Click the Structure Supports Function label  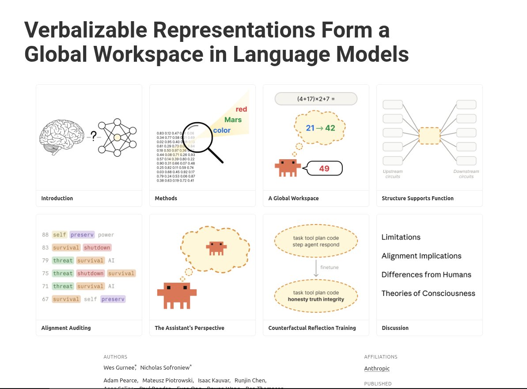click(x=417, y=198)
